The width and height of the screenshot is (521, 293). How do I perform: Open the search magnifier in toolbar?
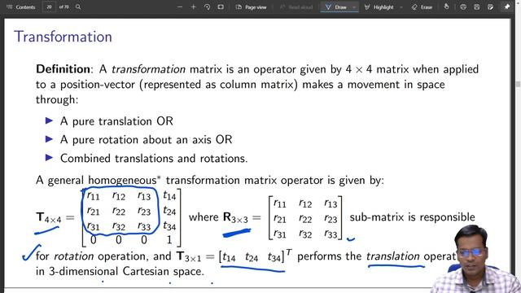click(x=78, y=7)
